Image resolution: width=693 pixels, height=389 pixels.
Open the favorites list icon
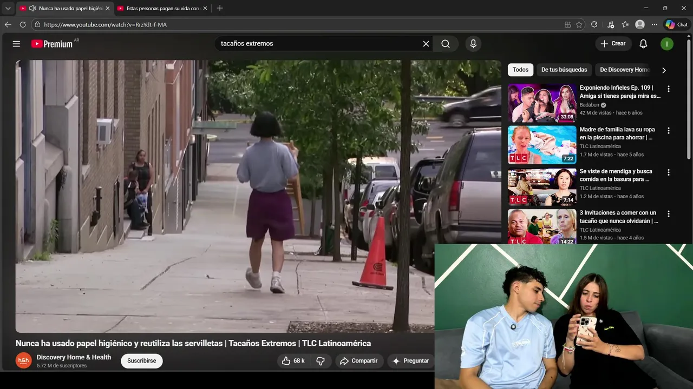coord(625,24)
